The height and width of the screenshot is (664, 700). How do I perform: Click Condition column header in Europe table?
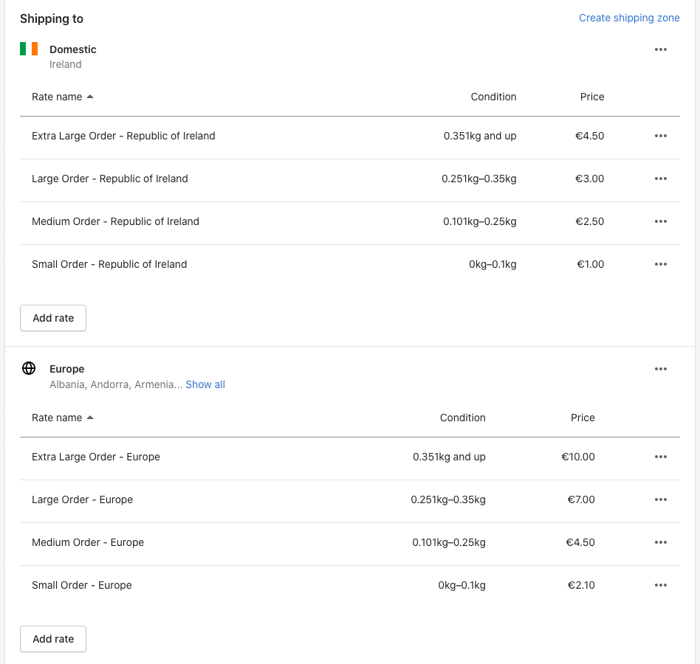[x=462, y=418]
